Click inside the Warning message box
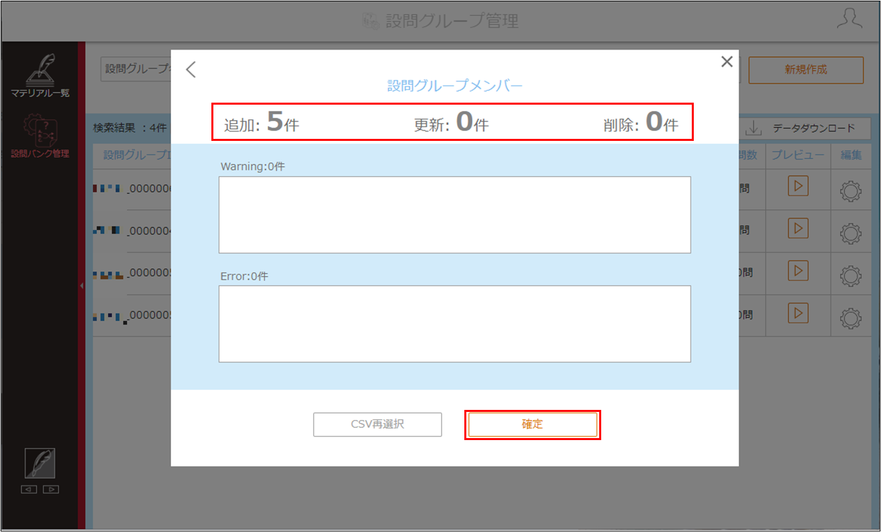Viewport: 881px width, 532px height. 454,215
